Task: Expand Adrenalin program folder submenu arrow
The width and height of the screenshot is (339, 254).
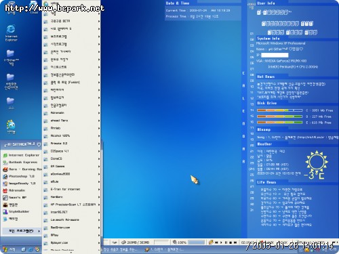Action: pyautogui.click(x=99, y=112)
